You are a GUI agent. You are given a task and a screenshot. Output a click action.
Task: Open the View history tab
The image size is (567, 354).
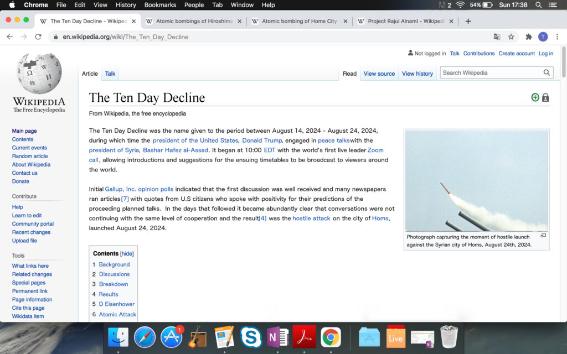pyautogui.click(x=417, y=74)
